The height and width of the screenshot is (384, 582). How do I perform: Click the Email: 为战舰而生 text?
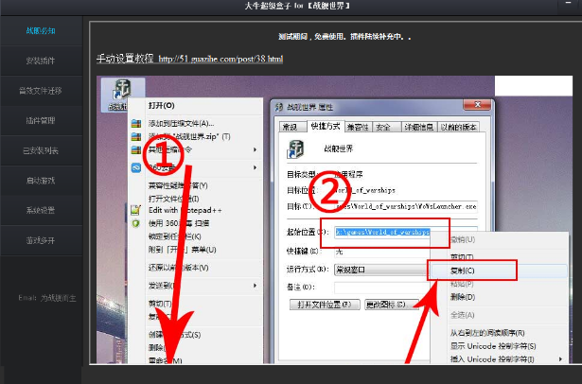click(x=47, y=298)
